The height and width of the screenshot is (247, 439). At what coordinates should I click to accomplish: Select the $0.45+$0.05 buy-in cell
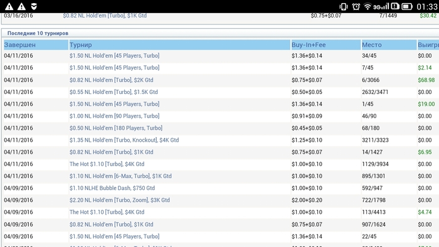pos(307,128)
